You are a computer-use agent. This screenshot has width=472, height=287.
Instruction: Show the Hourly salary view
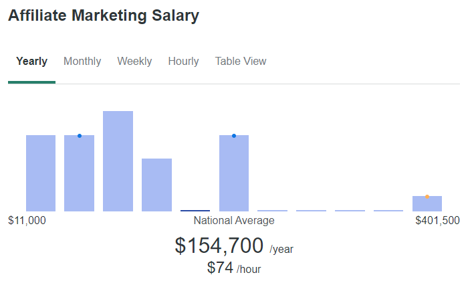click(183, 61)
